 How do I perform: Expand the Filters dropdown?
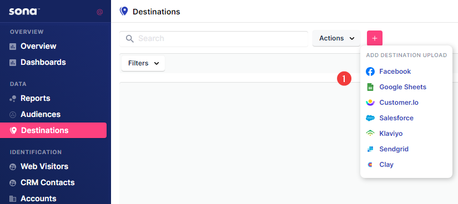coord(143,63)
